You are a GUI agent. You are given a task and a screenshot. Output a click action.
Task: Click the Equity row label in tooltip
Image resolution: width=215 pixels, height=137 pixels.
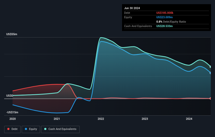[128, 17]
